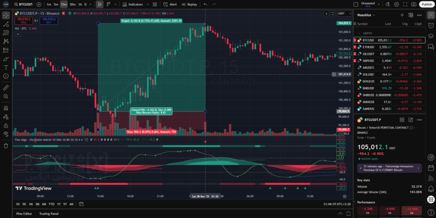The image size is (436, 218).
Task: Open the USDT currency dropdown
Action: pos(344,13)
